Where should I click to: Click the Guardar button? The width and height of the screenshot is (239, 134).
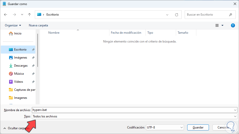coord(198,127)
